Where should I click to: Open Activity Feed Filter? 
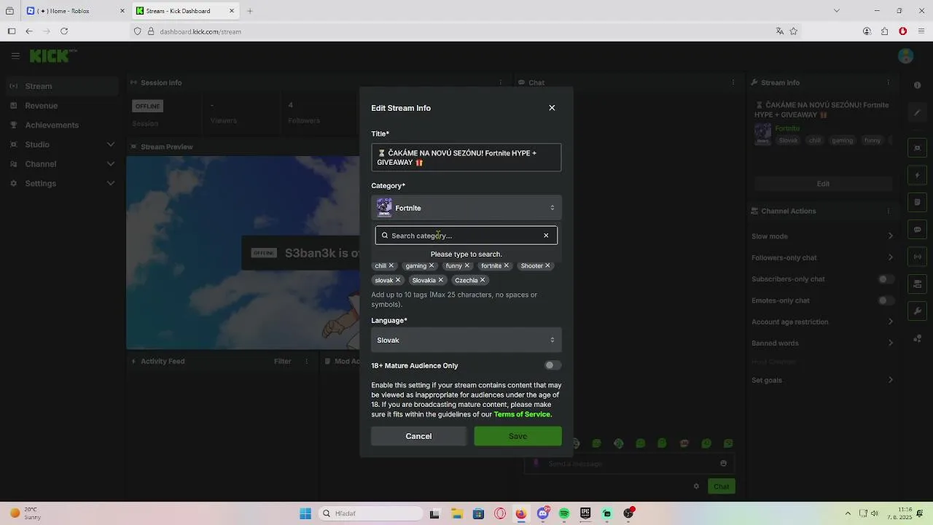(282, 361)
